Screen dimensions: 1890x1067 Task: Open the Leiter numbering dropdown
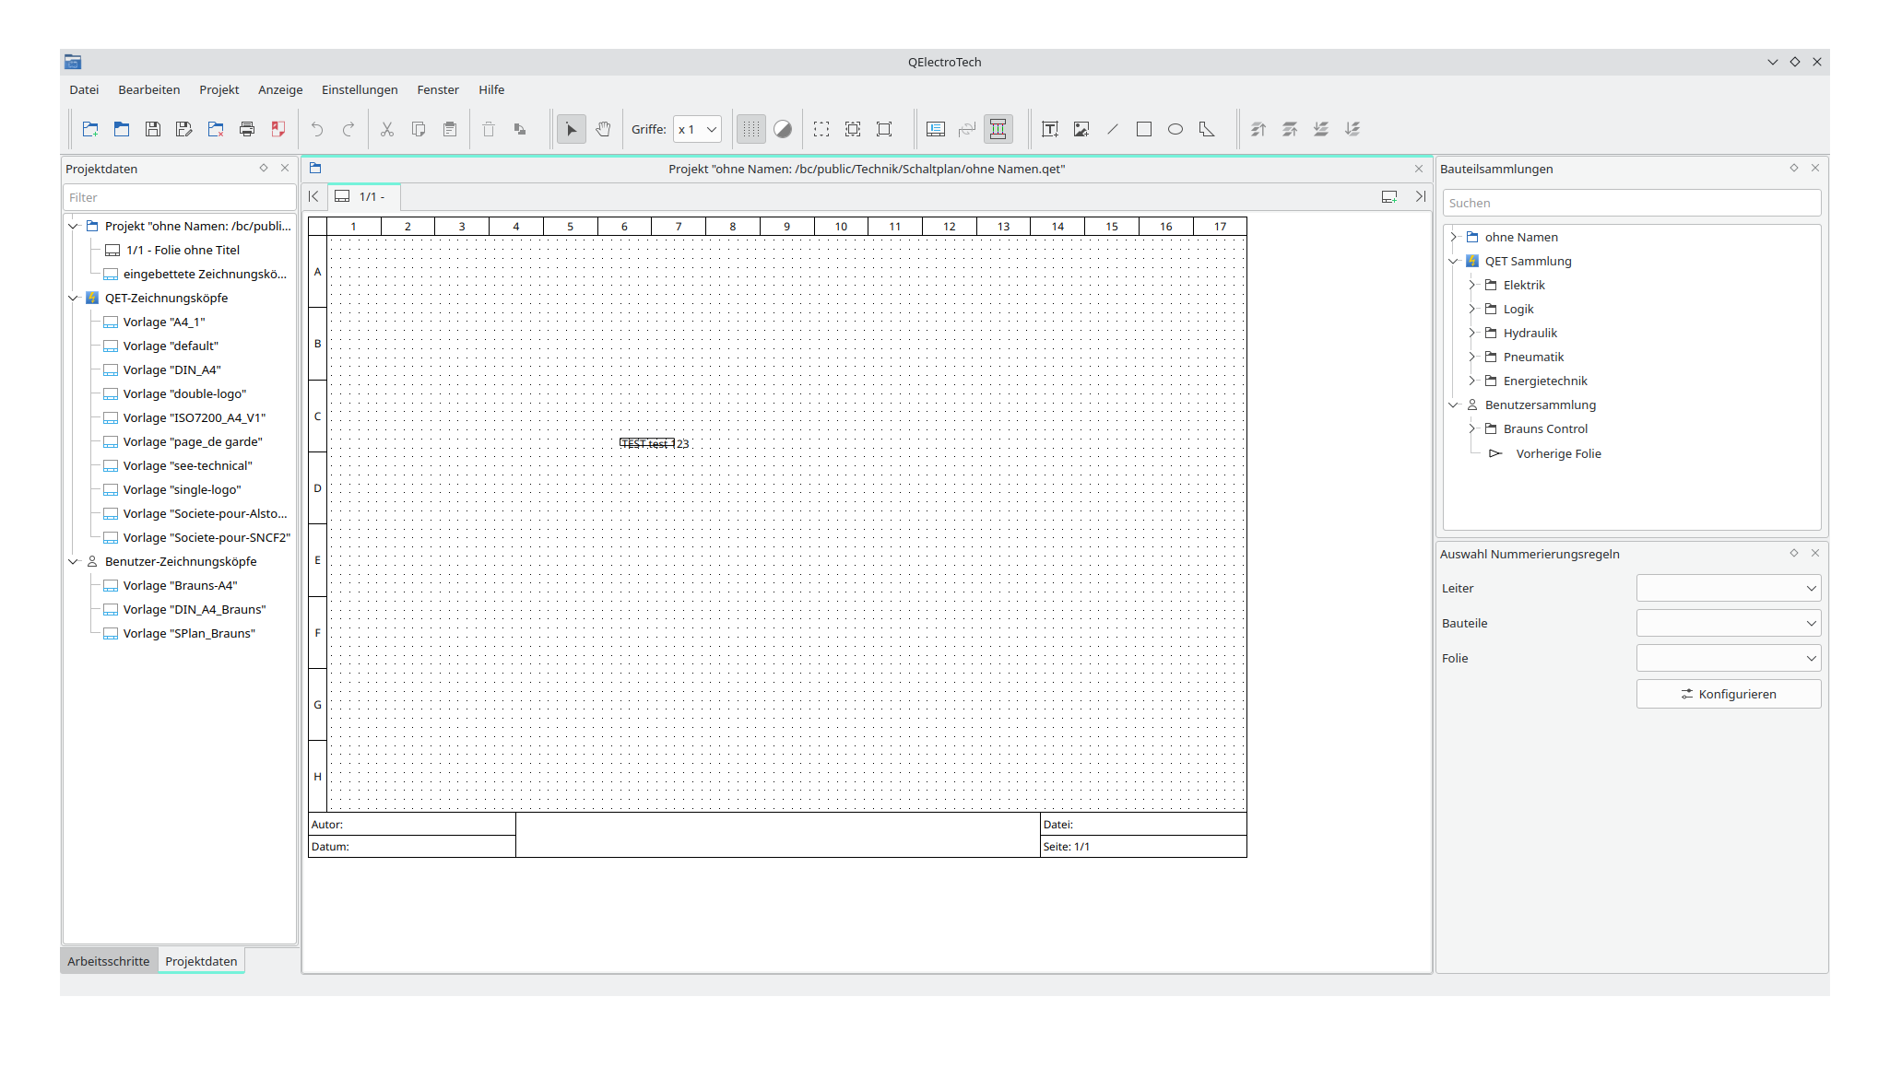pyautogui.click(x=1728, y=588)
